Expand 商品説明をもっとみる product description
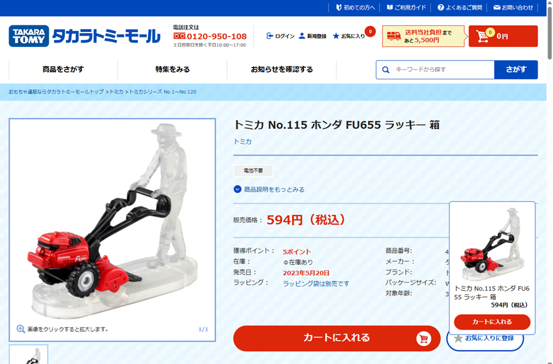This screenshot has height=364, width=553. click(269, 190)
